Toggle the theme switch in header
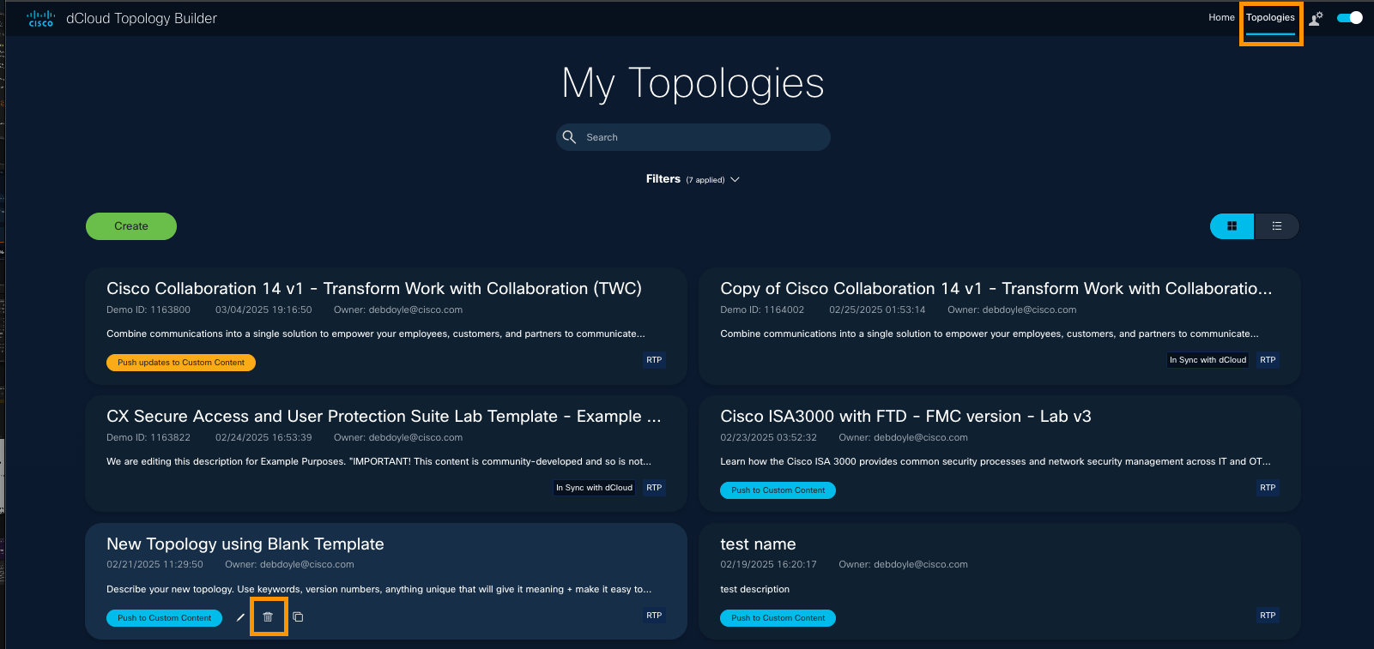Image resolution: width=1374 pixels, height=649 pixels. tap(1350, 18)
